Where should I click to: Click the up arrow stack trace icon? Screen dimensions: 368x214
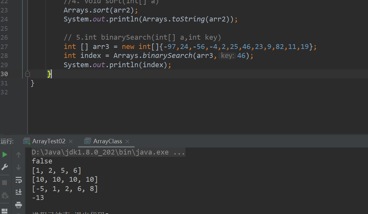[19, 155]
